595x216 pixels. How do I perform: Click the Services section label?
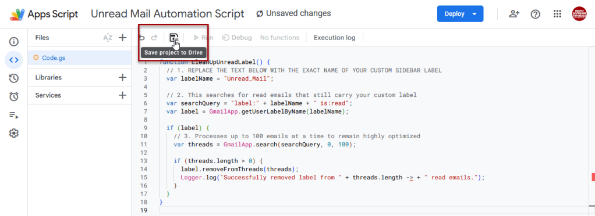click(x=48, y=95)
